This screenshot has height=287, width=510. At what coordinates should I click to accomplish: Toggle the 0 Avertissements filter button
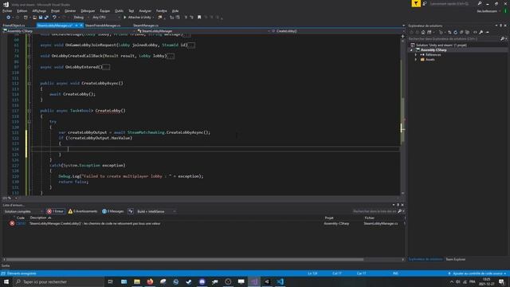(x=83, y=211)
